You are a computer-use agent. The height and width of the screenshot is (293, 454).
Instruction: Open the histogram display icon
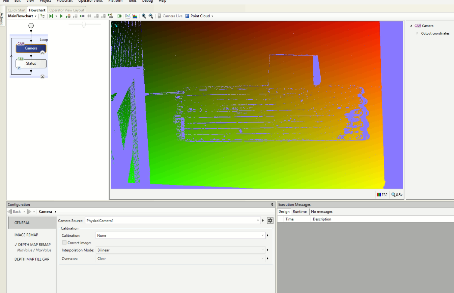pyautogui.click(x=135, y=16)
